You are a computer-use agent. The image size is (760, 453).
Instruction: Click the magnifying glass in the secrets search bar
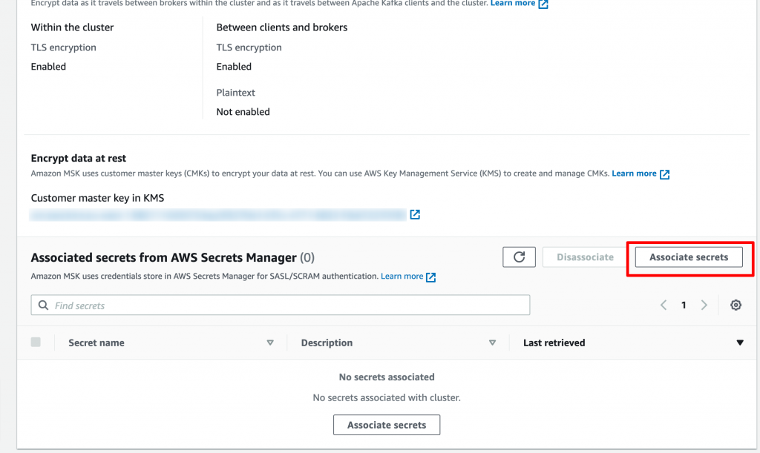[x=42, y=305]
